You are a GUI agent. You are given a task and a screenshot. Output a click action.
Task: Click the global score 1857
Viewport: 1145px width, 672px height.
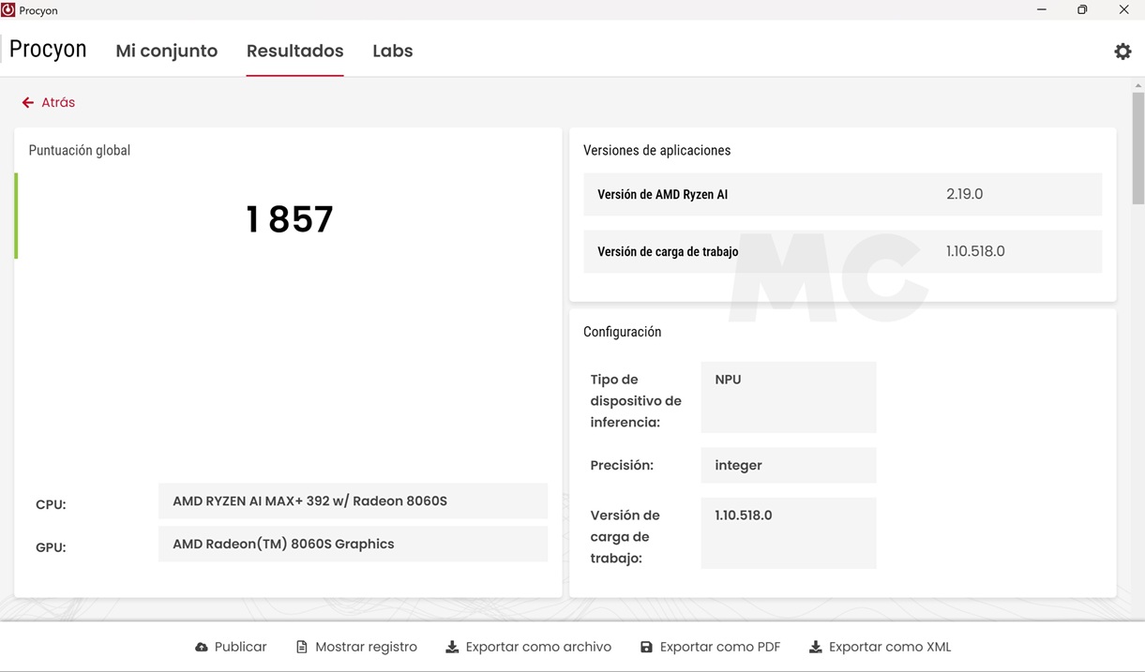click(289, 218)
